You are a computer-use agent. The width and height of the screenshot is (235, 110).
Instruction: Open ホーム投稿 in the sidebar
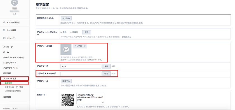point(11,30)
